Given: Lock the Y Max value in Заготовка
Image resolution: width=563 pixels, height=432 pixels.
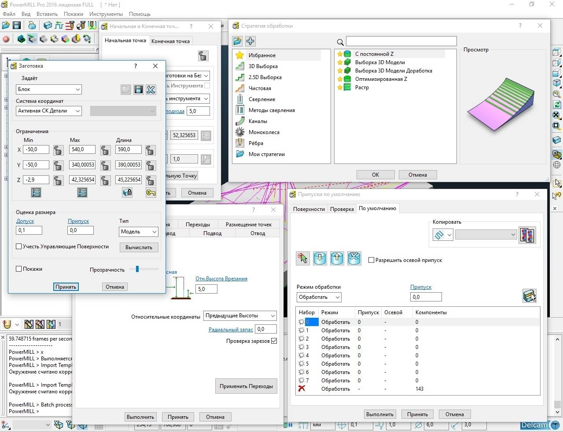Looking at the screenshot, I should click(x=105, y=166).
